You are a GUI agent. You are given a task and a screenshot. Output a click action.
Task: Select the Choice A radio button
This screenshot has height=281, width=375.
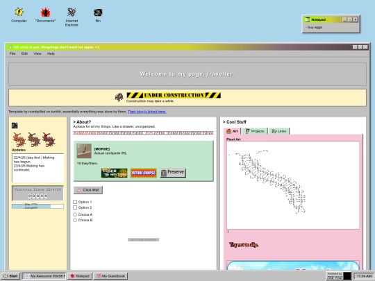tap(75, 214)
